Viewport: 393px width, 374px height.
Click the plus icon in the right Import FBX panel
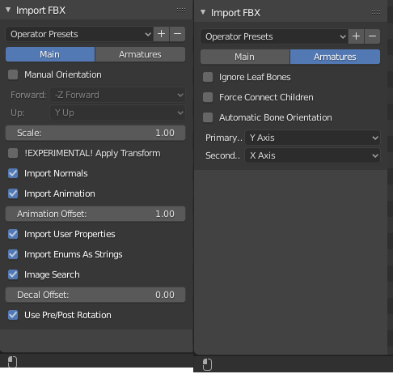click(x=356, y=36)
